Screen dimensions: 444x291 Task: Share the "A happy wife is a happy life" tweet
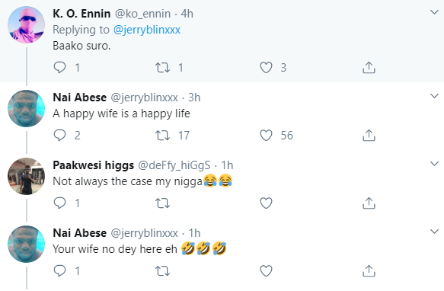(x=369, y=135)
